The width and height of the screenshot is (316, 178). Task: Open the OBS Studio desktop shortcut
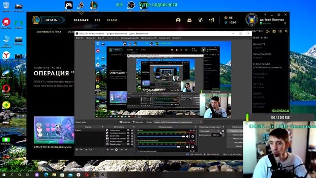pos(131,5)
